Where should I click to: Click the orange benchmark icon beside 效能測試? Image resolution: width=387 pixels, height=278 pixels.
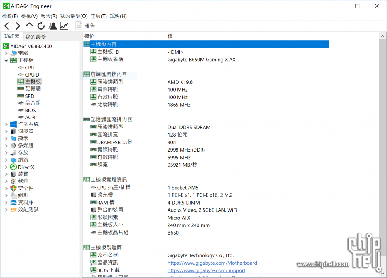(x=13, y=210)
